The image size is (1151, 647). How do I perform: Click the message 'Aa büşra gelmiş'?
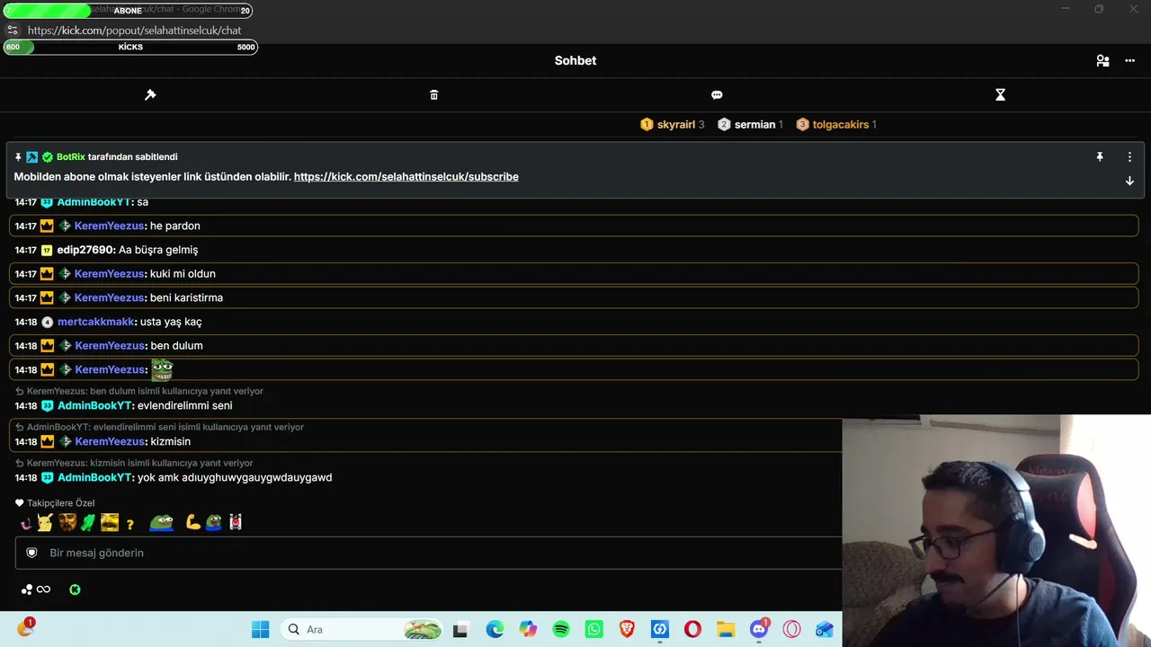[158, 250]
